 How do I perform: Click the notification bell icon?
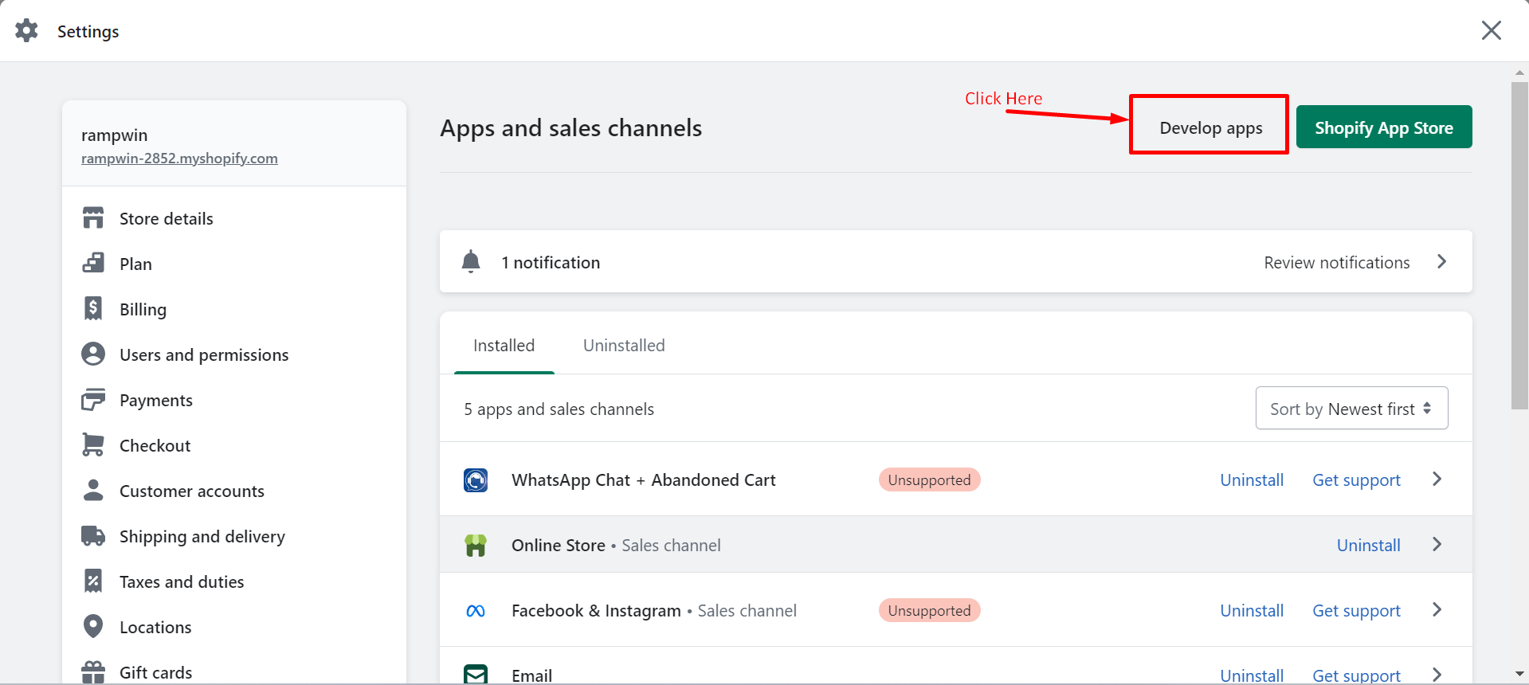pyautogui.click(x=471, y=262)
